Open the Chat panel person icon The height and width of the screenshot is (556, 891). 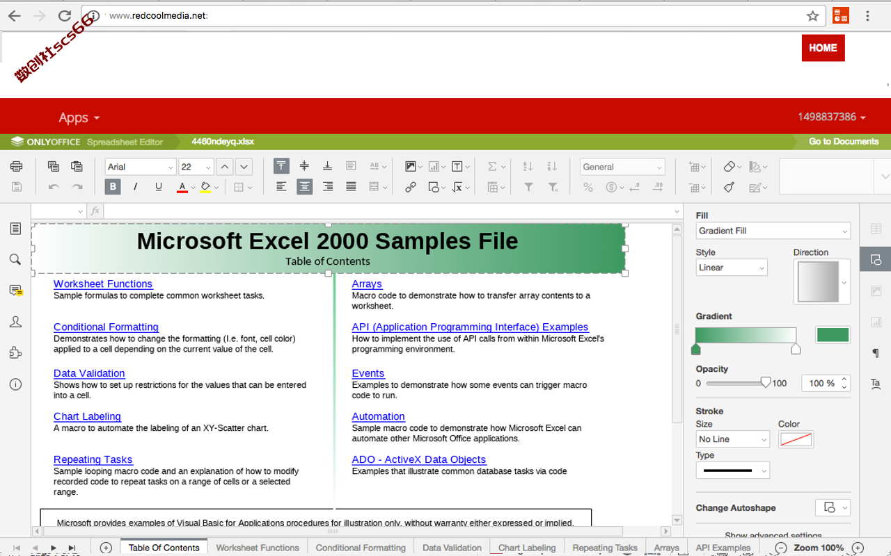(x=15, y=322)
